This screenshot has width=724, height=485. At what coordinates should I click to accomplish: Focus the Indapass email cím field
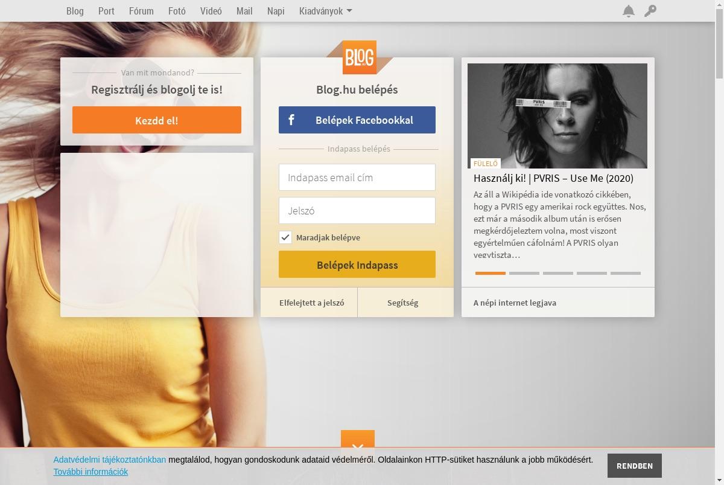(357, 178)
